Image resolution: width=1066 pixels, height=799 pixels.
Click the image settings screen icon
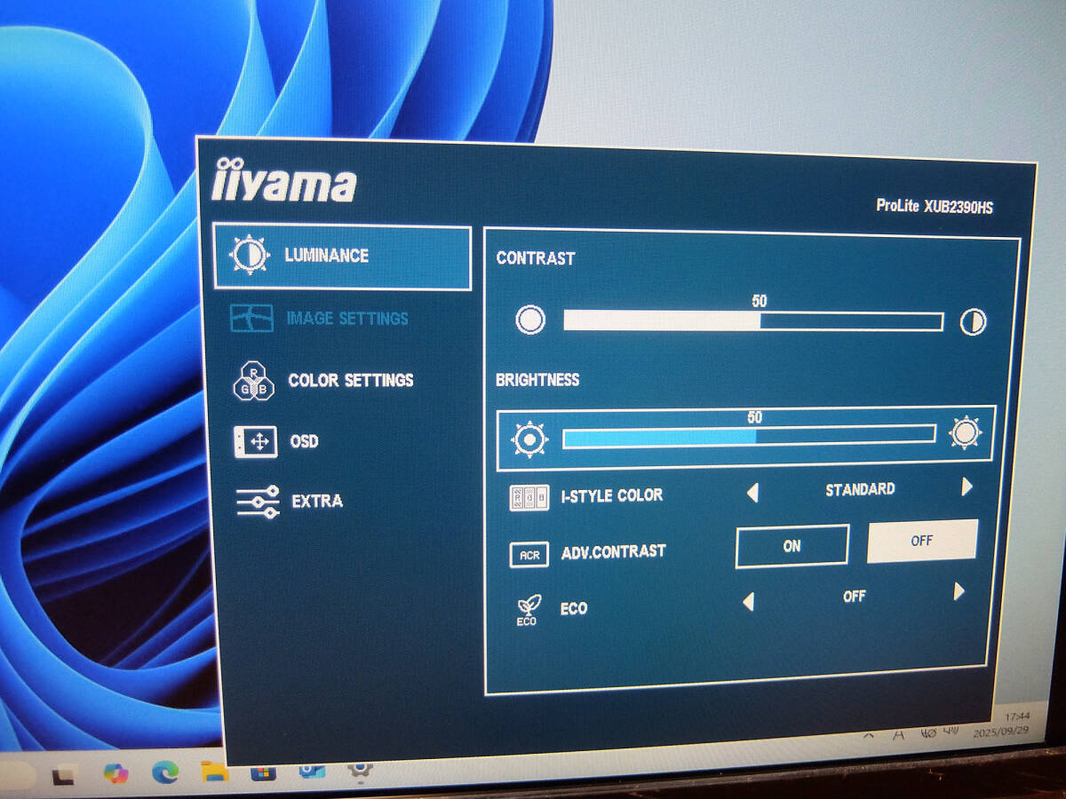251,318
